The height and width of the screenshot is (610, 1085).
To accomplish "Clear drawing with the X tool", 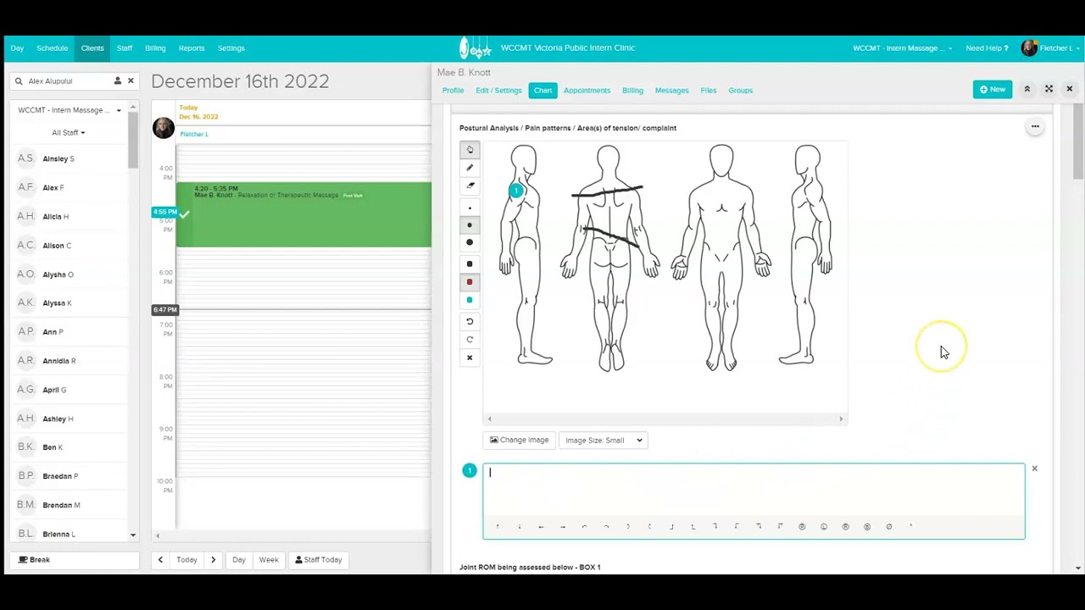I will tap(470, 358).
